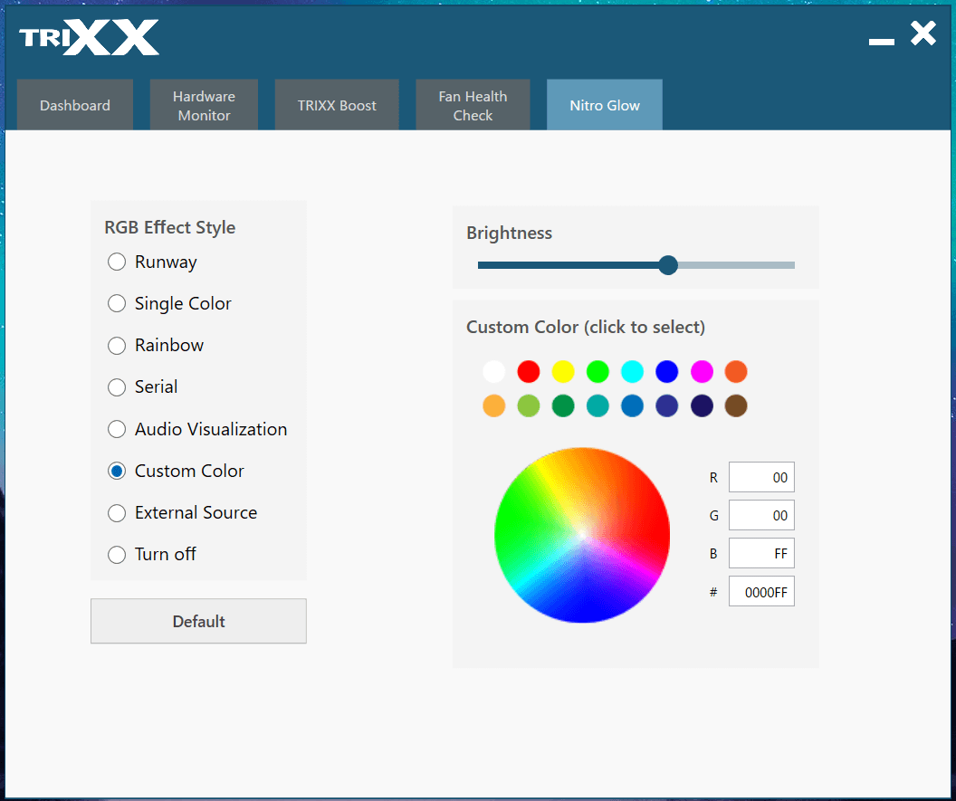Pick the white color swatch
Viewport: 956px width, 801px height.
(x=494, y=371)
